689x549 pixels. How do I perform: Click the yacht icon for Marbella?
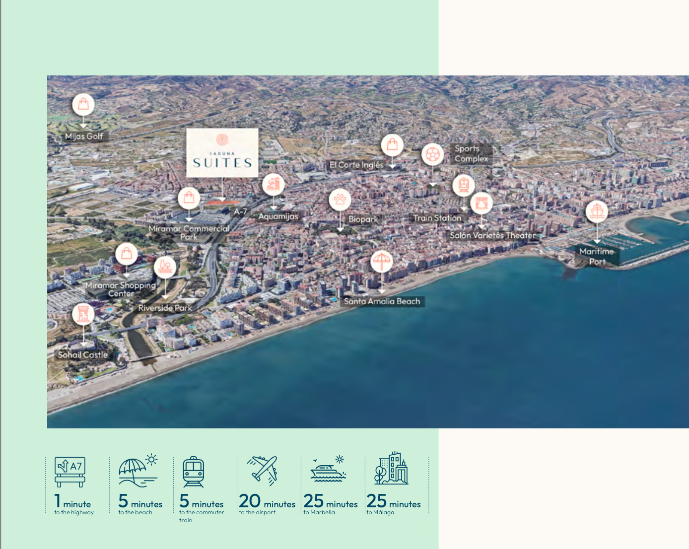(x=329, y=470)
